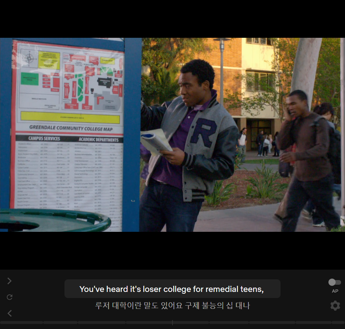The height and width of the screenshot is (329, 345).
Task: Click the English subtitle line 'You've heard it's loser college'
Action: click(172, 289)
